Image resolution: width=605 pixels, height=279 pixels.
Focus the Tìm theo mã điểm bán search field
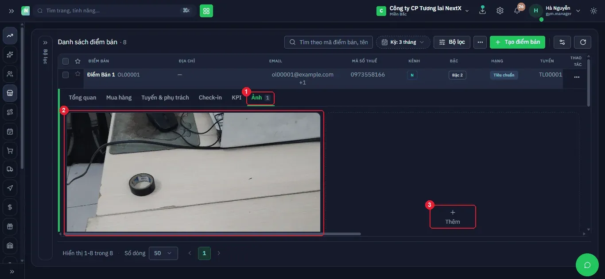tap(329, 42)
